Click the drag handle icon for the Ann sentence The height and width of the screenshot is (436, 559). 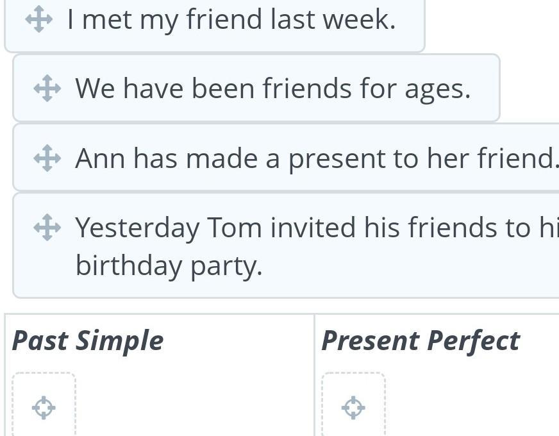point(47,158)
